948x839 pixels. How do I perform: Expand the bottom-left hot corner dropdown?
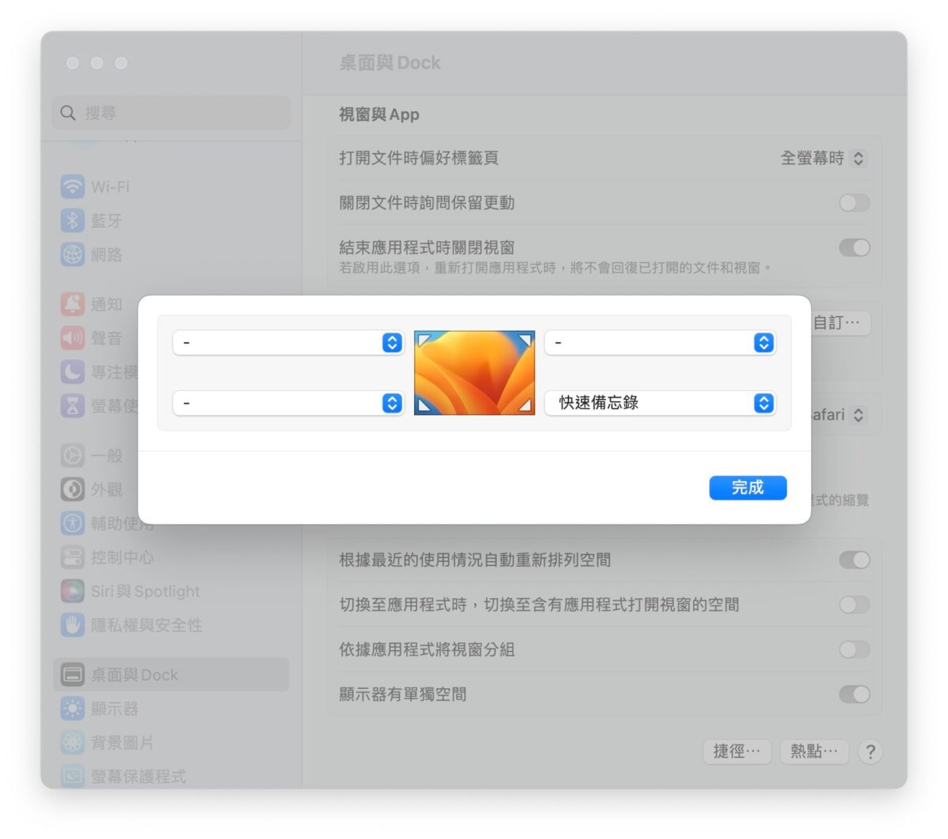click(x=288, y=403)
